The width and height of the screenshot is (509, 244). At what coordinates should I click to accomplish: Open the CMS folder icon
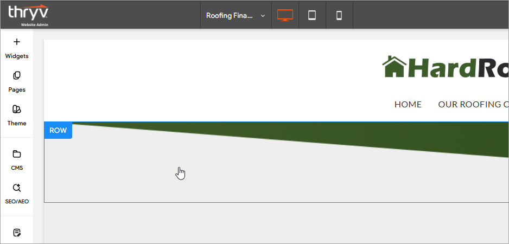tap(16, 154)
